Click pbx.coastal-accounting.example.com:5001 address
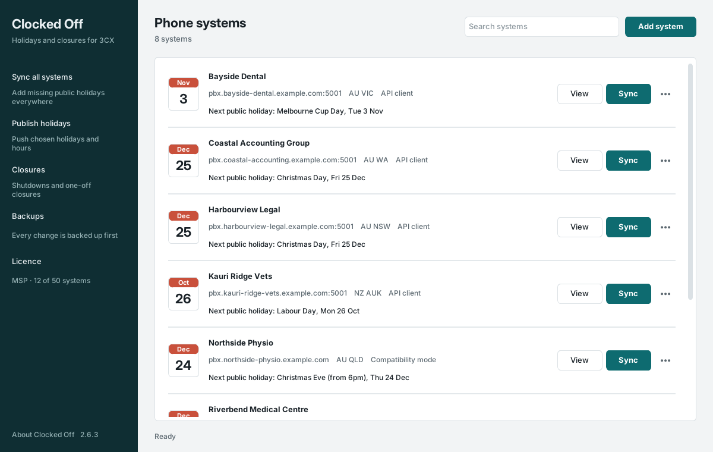Image resolution: width=713 pixels, height=452 pixels. click(283, 160)
